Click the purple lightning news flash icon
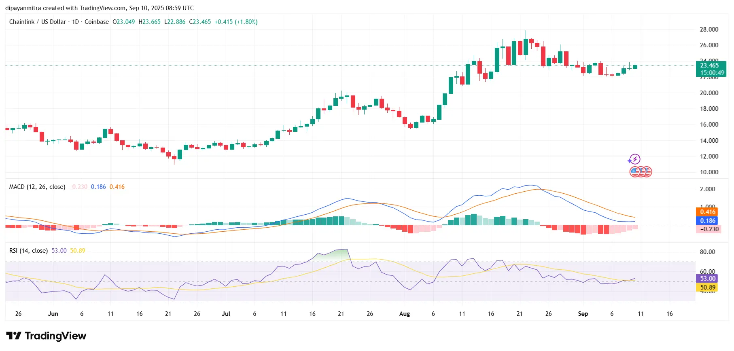Viewport: 734px width, 351px height. coord(634,159)
